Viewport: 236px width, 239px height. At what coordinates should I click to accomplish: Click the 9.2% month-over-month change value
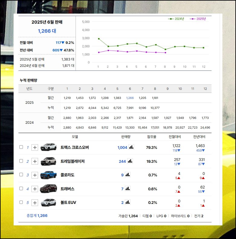click(x=70, y=43)
